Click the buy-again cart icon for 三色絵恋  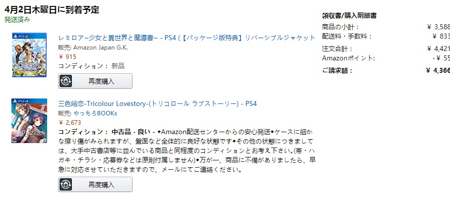click(66, 185)
